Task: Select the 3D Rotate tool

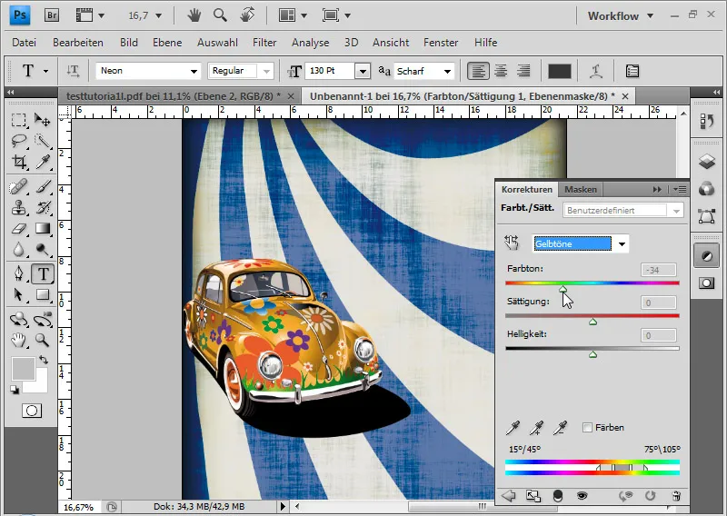Action: pyautogui.click(x=18, y=319)
